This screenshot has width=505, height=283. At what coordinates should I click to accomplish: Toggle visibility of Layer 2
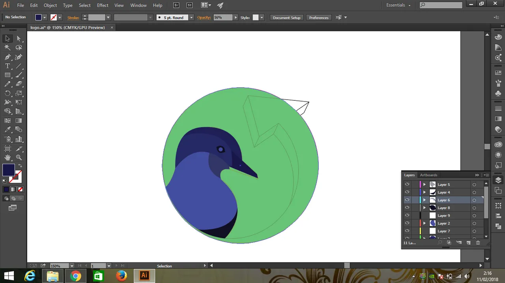[x=407, y=223]
